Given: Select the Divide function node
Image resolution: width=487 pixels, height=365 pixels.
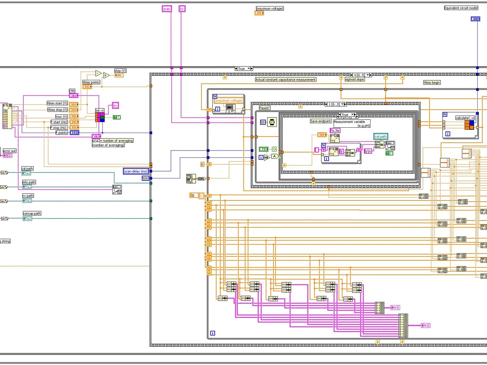Looking at the screenshot, I should pyautogui.click(x=106, y=75).
